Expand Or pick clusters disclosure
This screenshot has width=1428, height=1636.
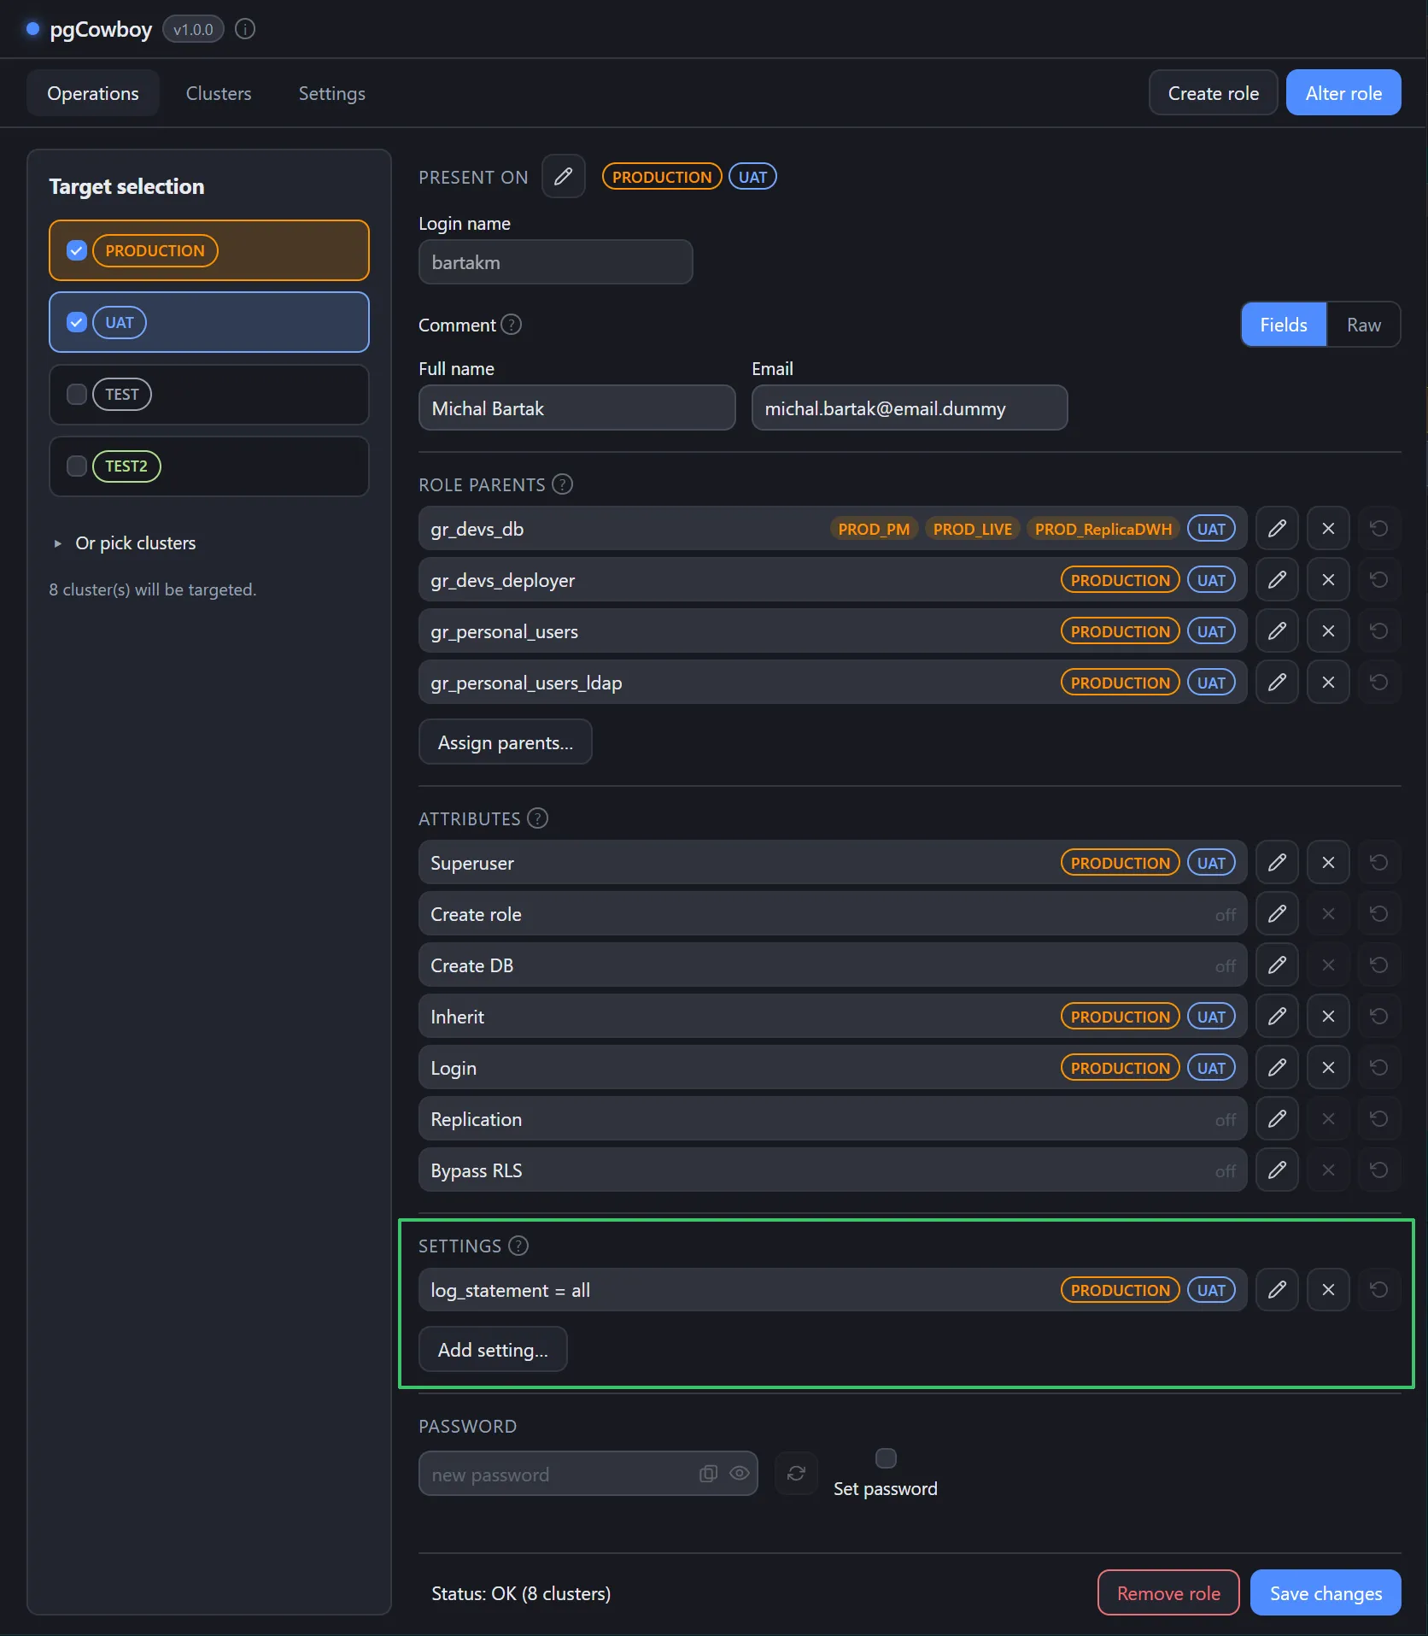pyautogui.click(x=125, y=543)
